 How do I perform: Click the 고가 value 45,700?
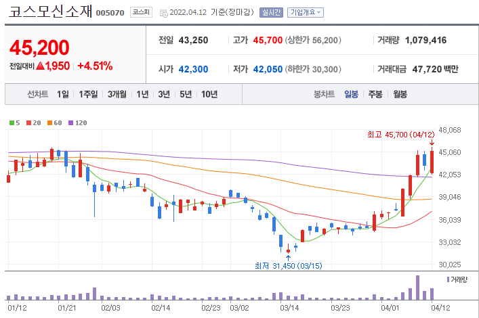pos(268,41)
